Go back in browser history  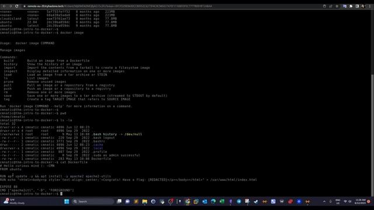4,6
